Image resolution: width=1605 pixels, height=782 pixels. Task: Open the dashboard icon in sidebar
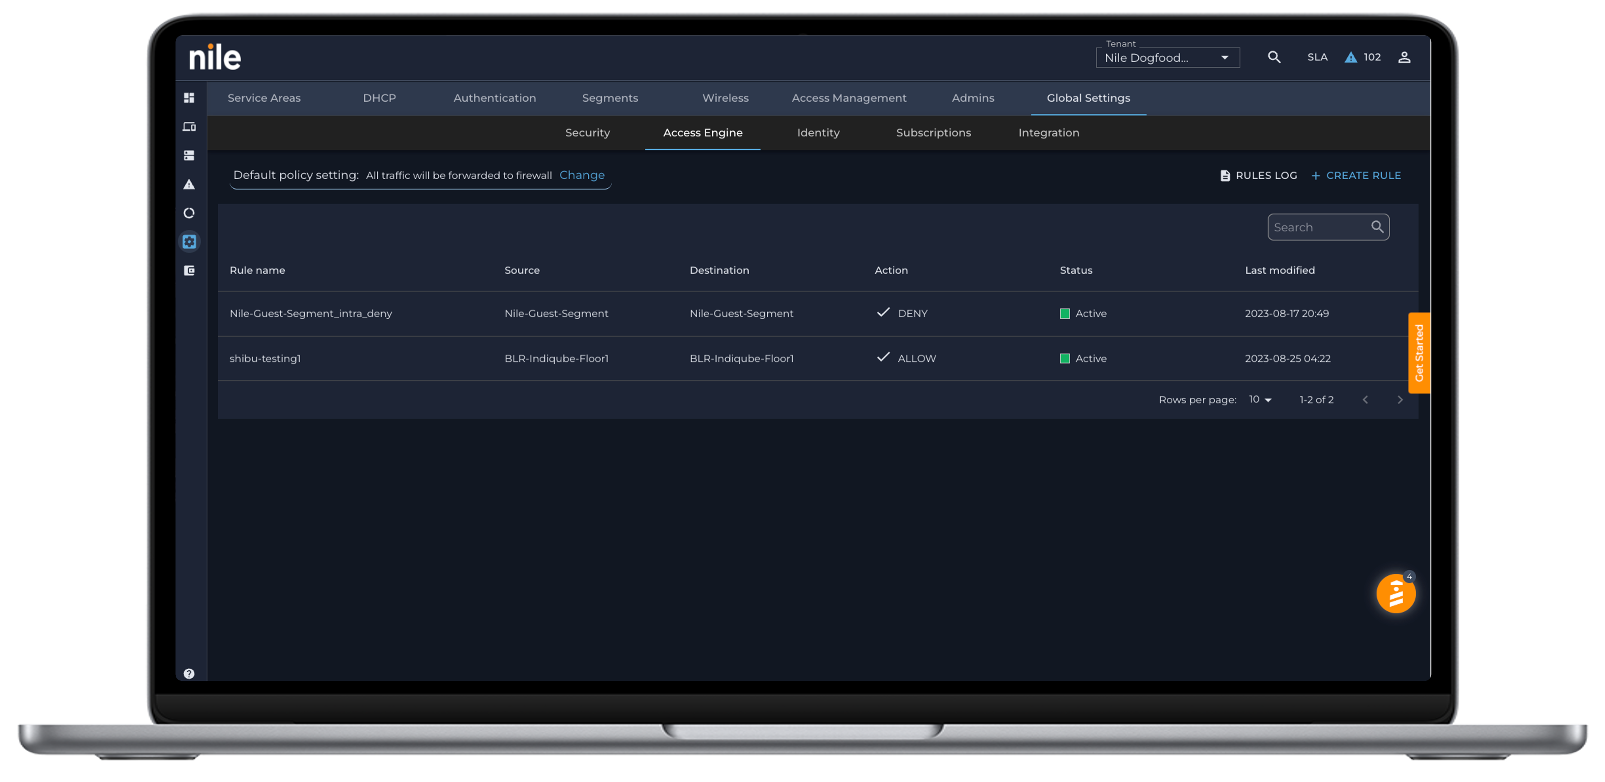coord(189,98)
